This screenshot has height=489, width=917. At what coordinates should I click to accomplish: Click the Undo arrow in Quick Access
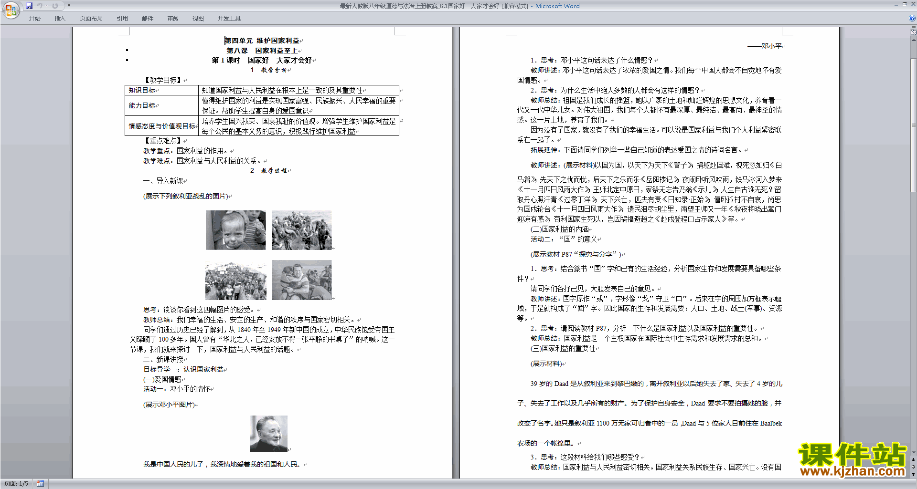click(x=40, y=6)
